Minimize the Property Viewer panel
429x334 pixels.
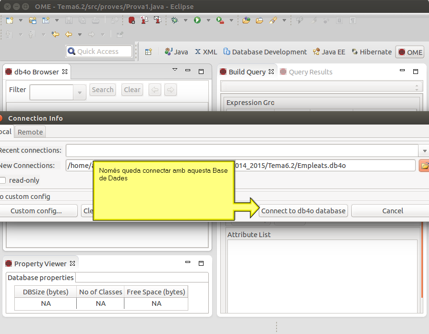(188, 262)
